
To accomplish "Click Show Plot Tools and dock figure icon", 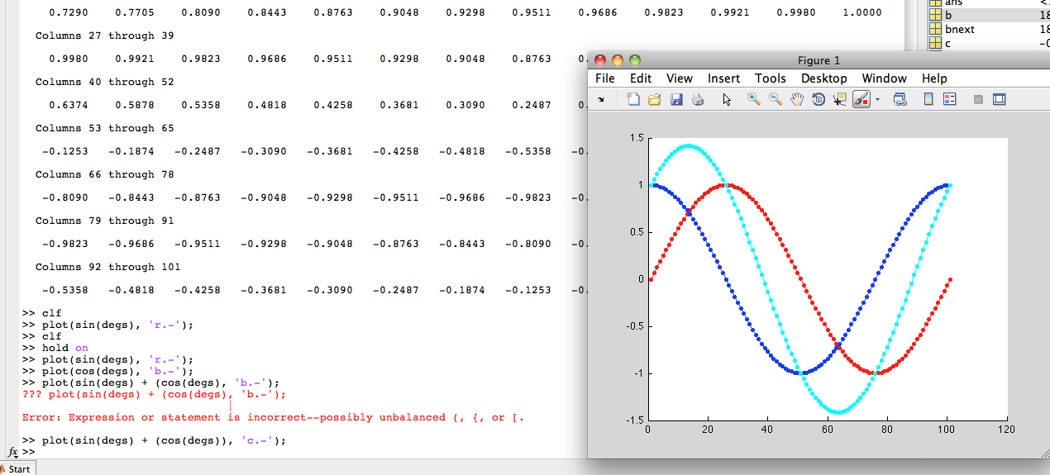I will [x=999, y=99].
